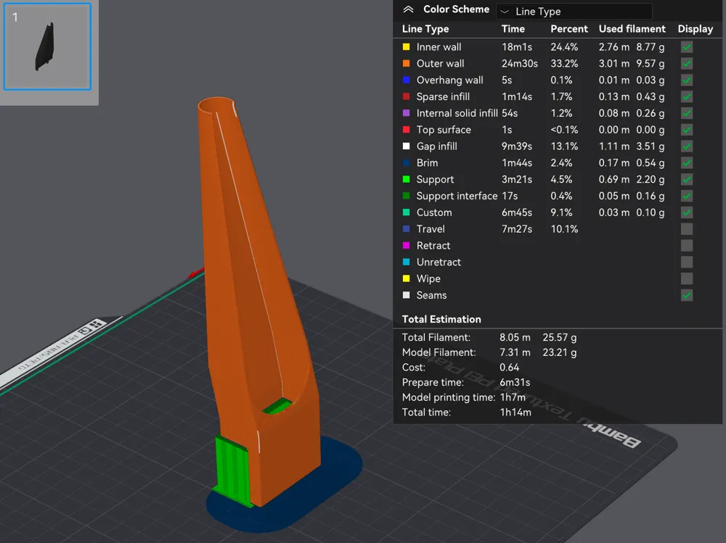Click the Display column header
726x543 pixels.
pyautogui.click(x=695, y=29)
